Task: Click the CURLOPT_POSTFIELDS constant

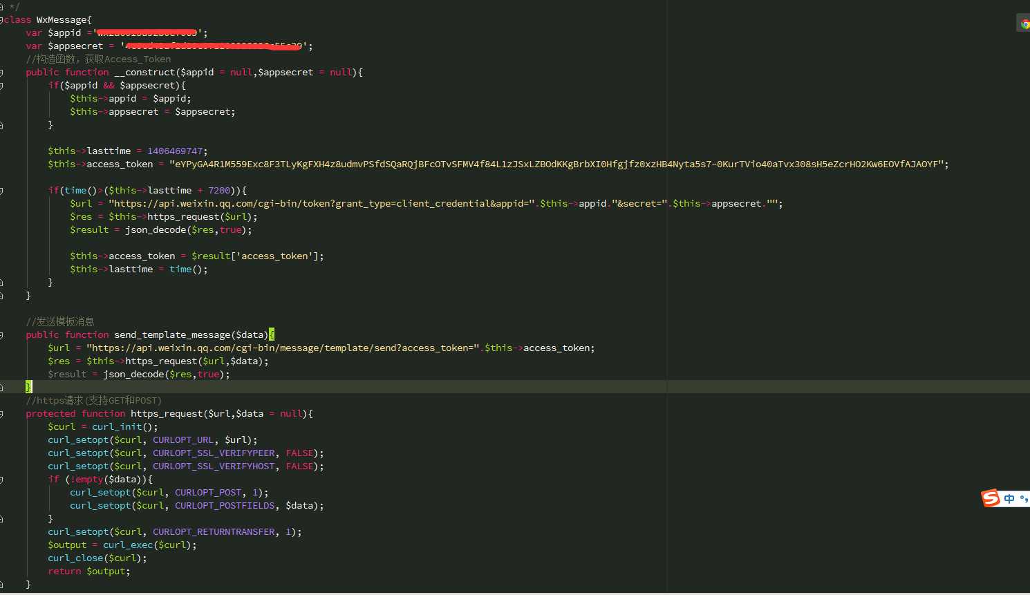Action: coord(225,506)
